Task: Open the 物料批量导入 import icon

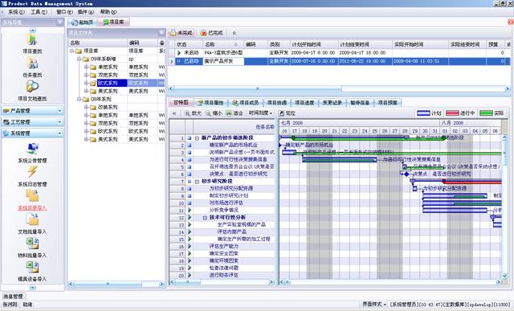Action: [32, 243]
